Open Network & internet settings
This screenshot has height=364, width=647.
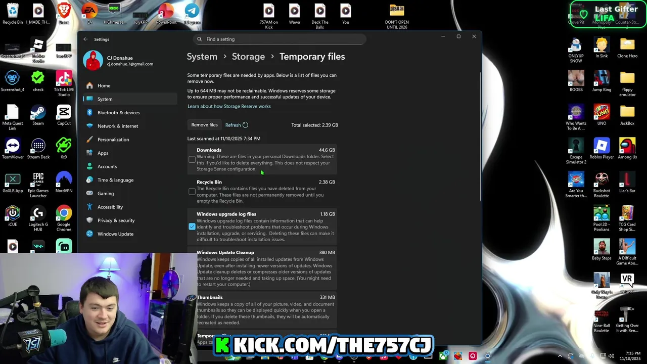pyautogui.click(x=130, y=126)
